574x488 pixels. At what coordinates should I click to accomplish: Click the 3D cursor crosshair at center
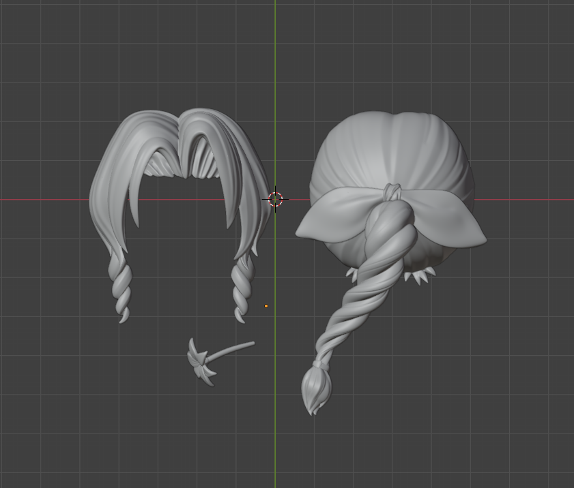pyautogui.click(x=275, y=199)
